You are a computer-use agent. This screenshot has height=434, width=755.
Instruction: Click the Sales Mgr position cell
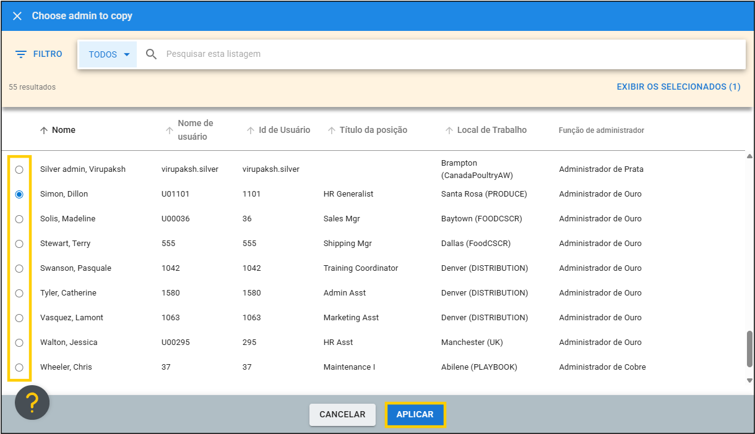342,219
